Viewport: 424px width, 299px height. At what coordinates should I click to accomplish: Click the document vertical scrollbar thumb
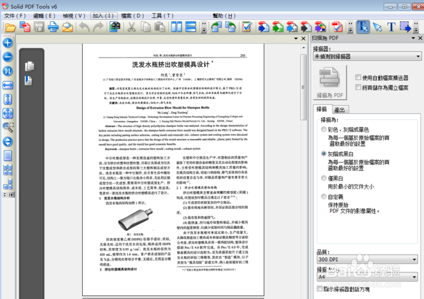point(303,87)
